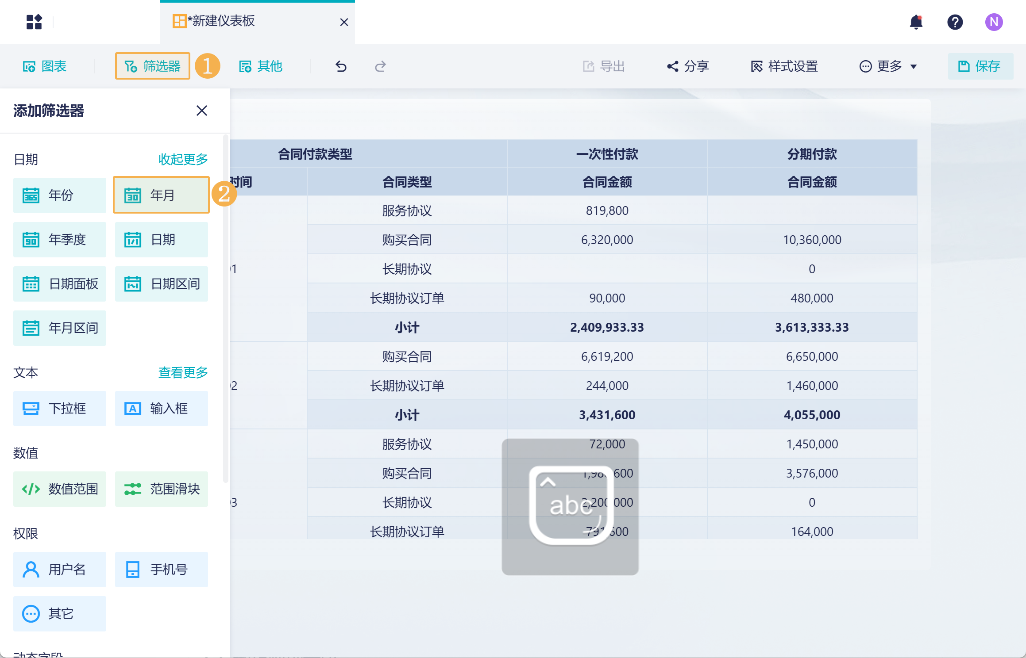
Task: Close the 添加筛选器 panel
Action: (202, 111)
